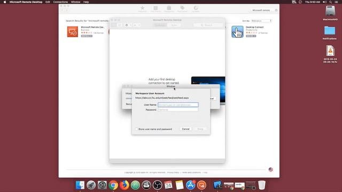Open Updates tab in App Store
Viewport: 342px width, 192px height.
click(196, 9)
